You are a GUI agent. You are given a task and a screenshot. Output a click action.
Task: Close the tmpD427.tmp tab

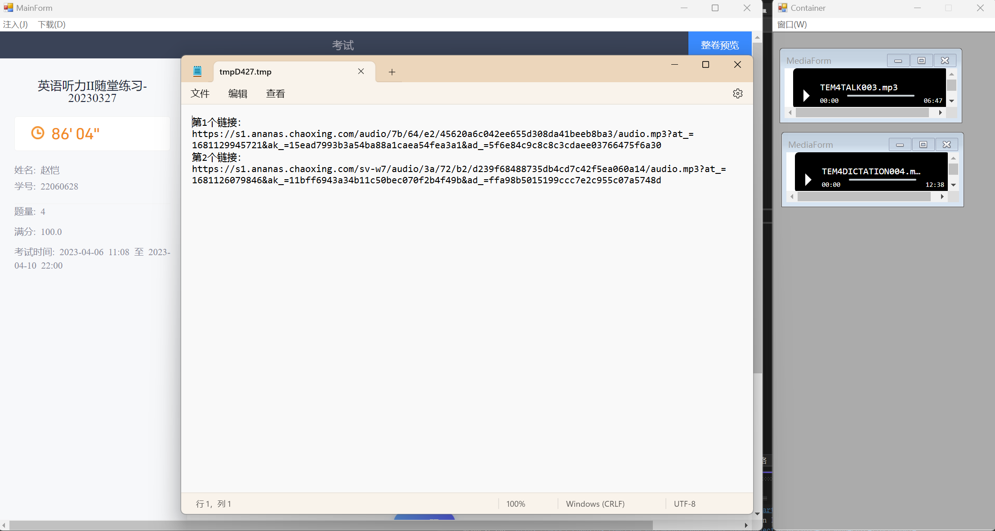[361, 71]
